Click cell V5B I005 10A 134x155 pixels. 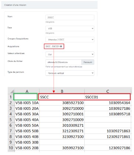pos(27,103)
